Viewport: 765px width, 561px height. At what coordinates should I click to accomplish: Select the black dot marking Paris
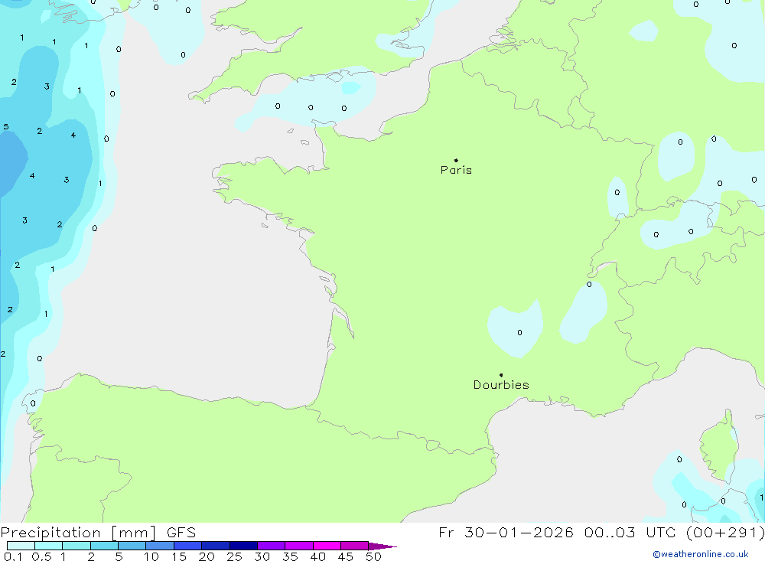[x=456, y=160]
